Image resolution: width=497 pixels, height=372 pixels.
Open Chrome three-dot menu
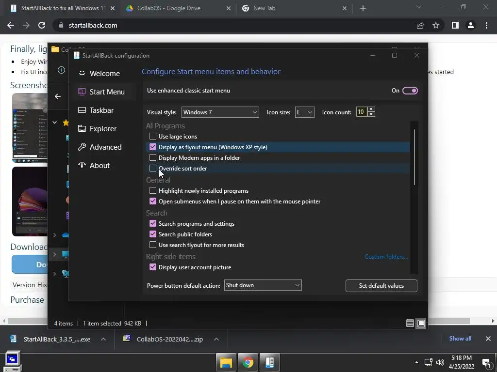(486, 25)
